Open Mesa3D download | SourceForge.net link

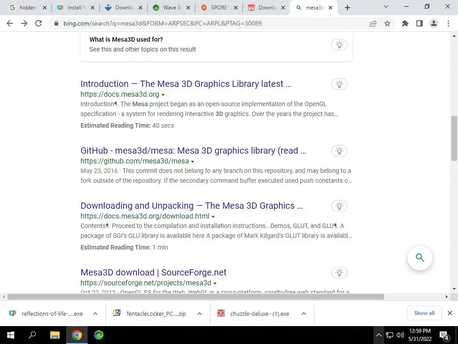[153, 272]
